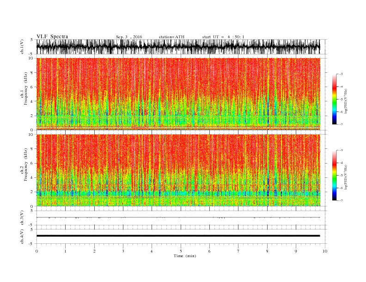Click the ch.1(V) waveform axis label
Image resolution: width=366 pixels, height=282 pixels.
(22, 47)
